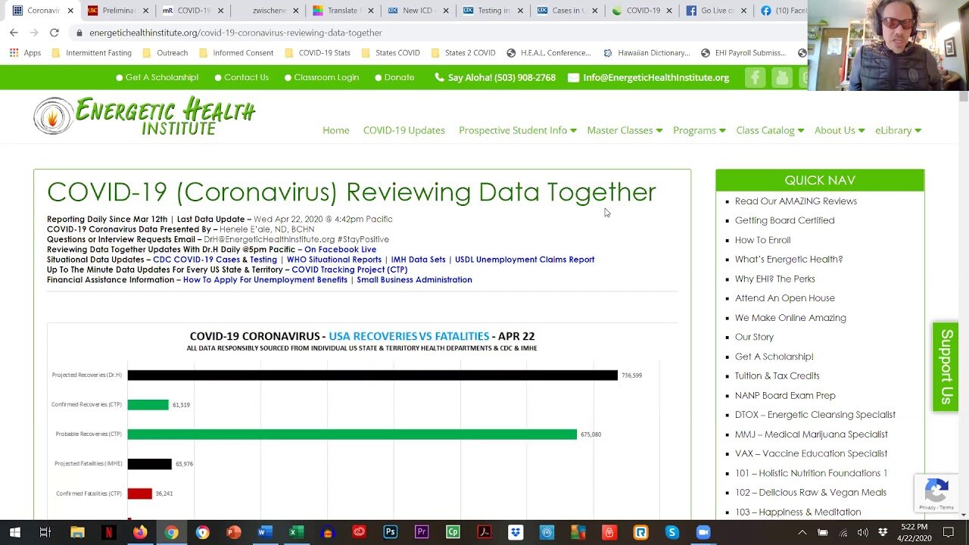
Task: Open Adobe Acrobat from the taskbar
Action: coord(484,532)
